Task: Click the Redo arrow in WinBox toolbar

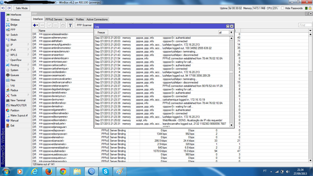Action: tap(9, 8)
